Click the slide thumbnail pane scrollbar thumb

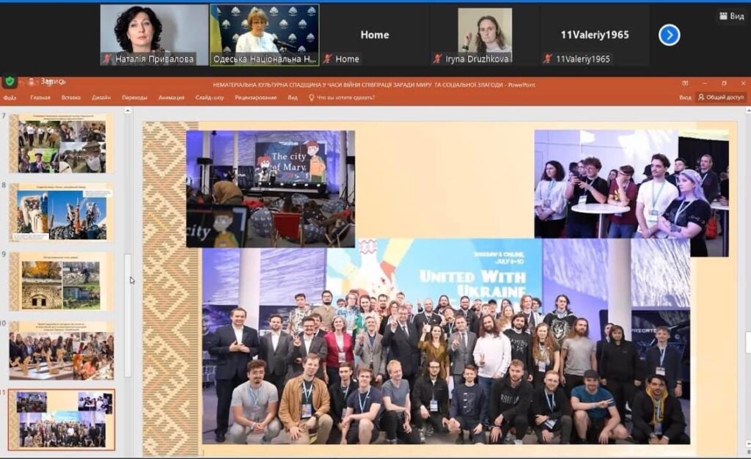pos(128,315)
